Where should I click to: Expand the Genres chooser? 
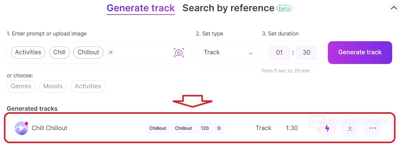click(x=21, y=86)
